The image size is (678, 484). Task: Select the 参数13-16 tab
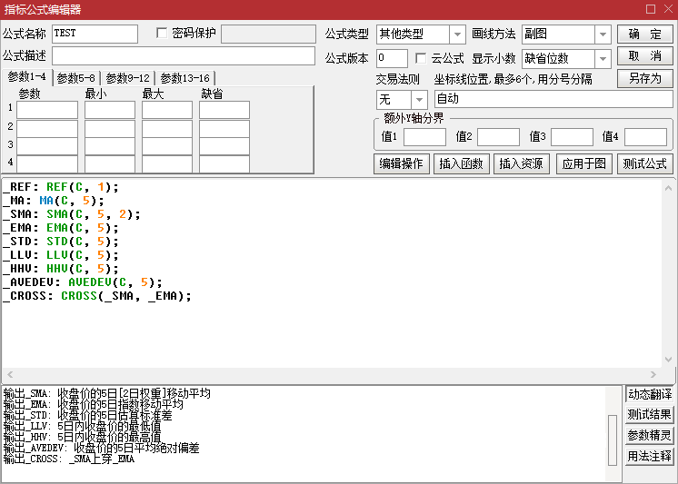point(184,78)
